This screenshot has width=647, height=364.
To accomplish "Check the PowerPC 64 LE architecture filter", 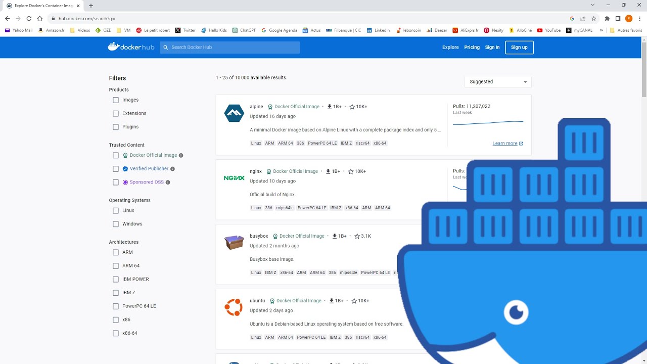I will pyautogui.click(x=116, y=306).
